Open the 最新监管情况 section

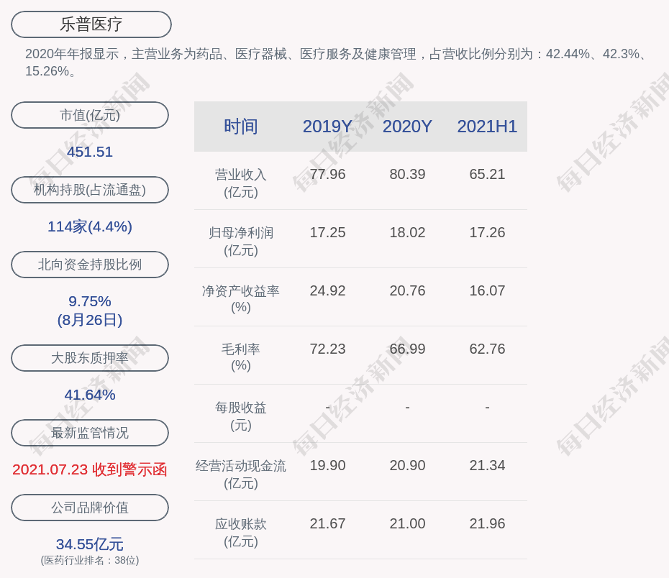(x=89, y=432)
